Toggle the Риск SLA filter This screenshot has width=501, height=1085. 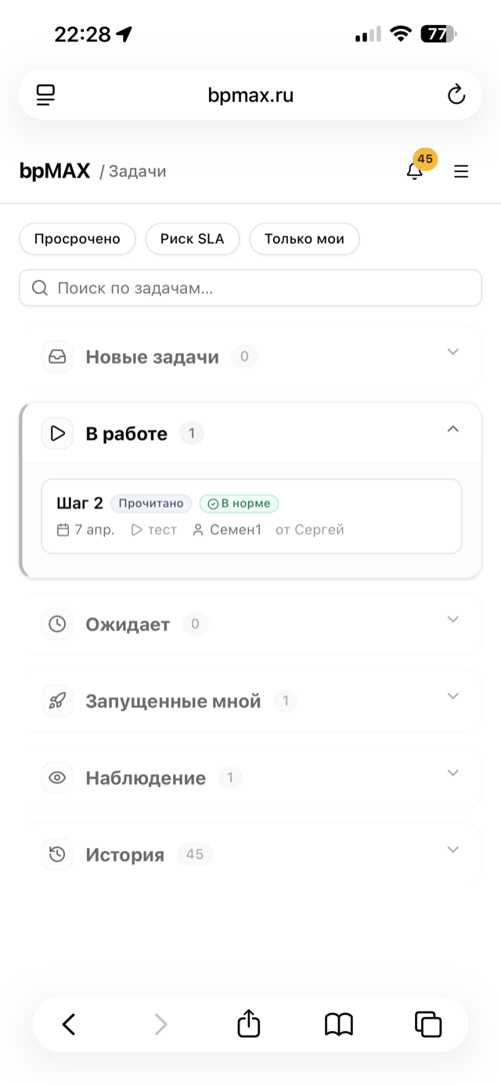[x=192, y=239]
